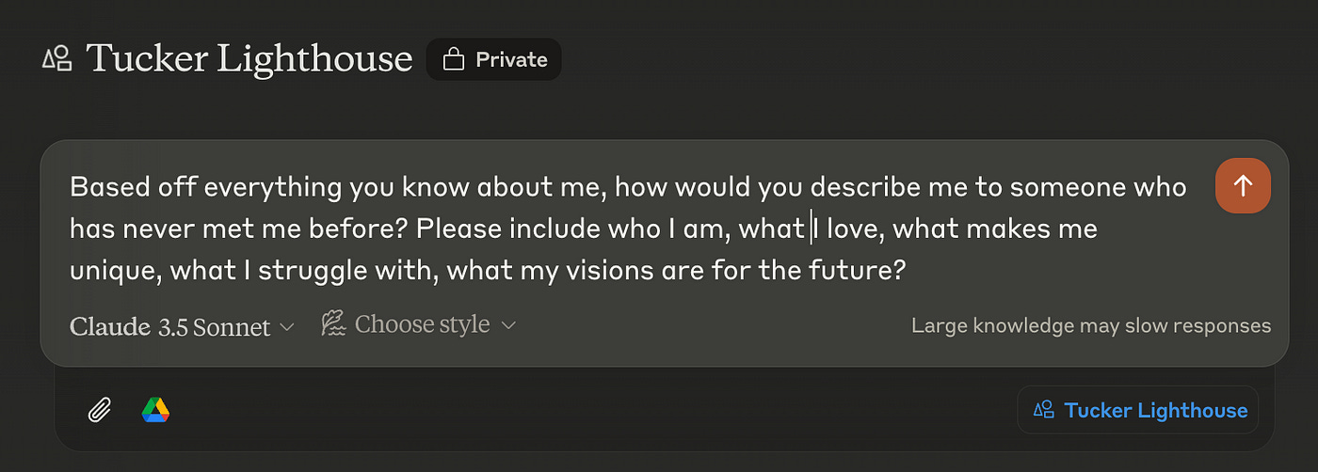Expand the chevron next to 3.5 Sonnet
This screenshot has height=472, width=1318.
tap(287, 326)
